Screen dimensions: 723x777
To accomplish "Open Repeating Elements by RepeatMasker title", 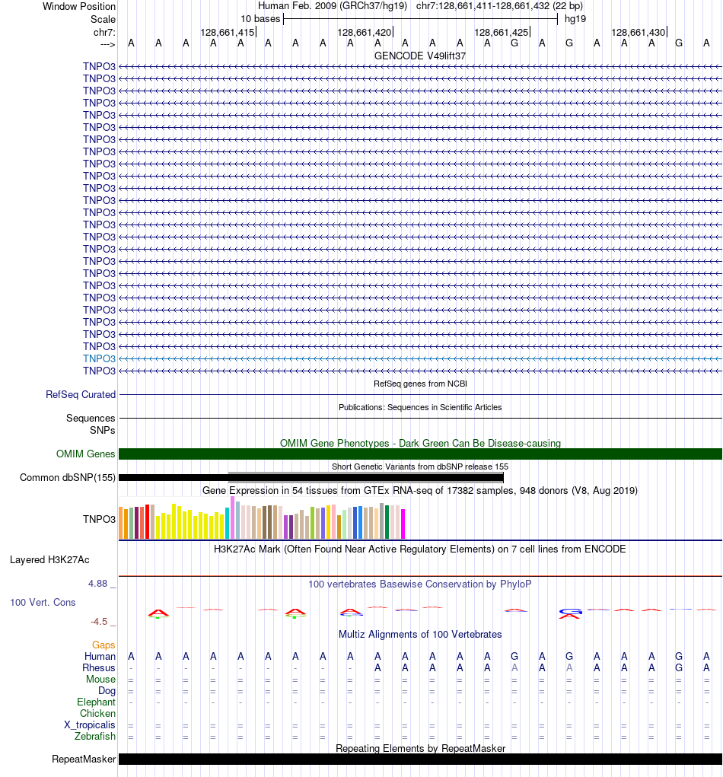I will (420, 749).
